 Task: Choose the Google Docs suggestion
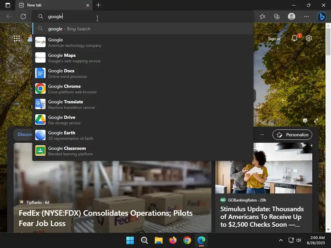[143, 73]
